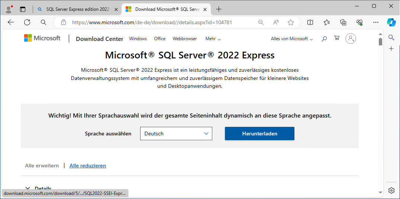Add a sidebar app with plus icon
This screenshot has height=199, width=400.
(x=391, y=48)
